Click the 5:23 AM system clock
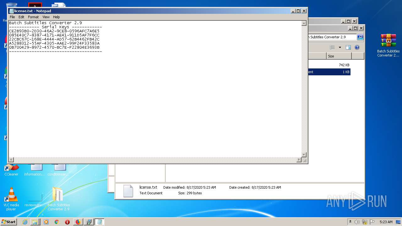This screenshot has width=402, height=226. point(386,222)
